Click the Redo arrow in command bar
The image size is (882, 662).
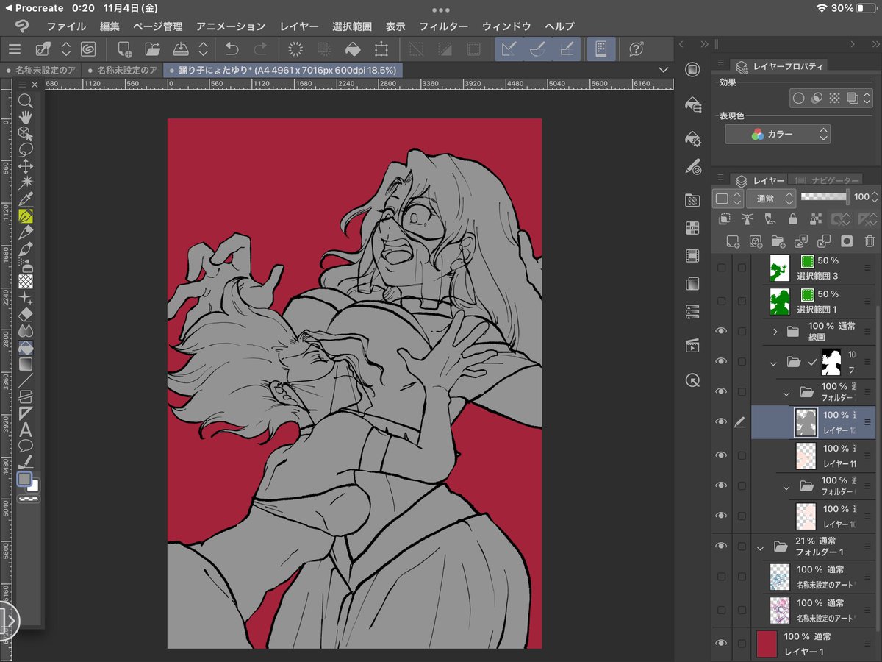[x=260, y=49]
